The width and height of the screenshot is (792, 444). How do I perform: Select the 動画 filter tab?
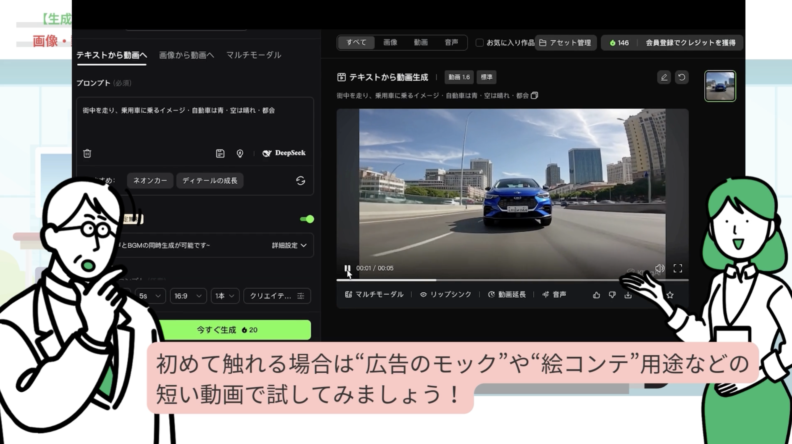[421, 43]
